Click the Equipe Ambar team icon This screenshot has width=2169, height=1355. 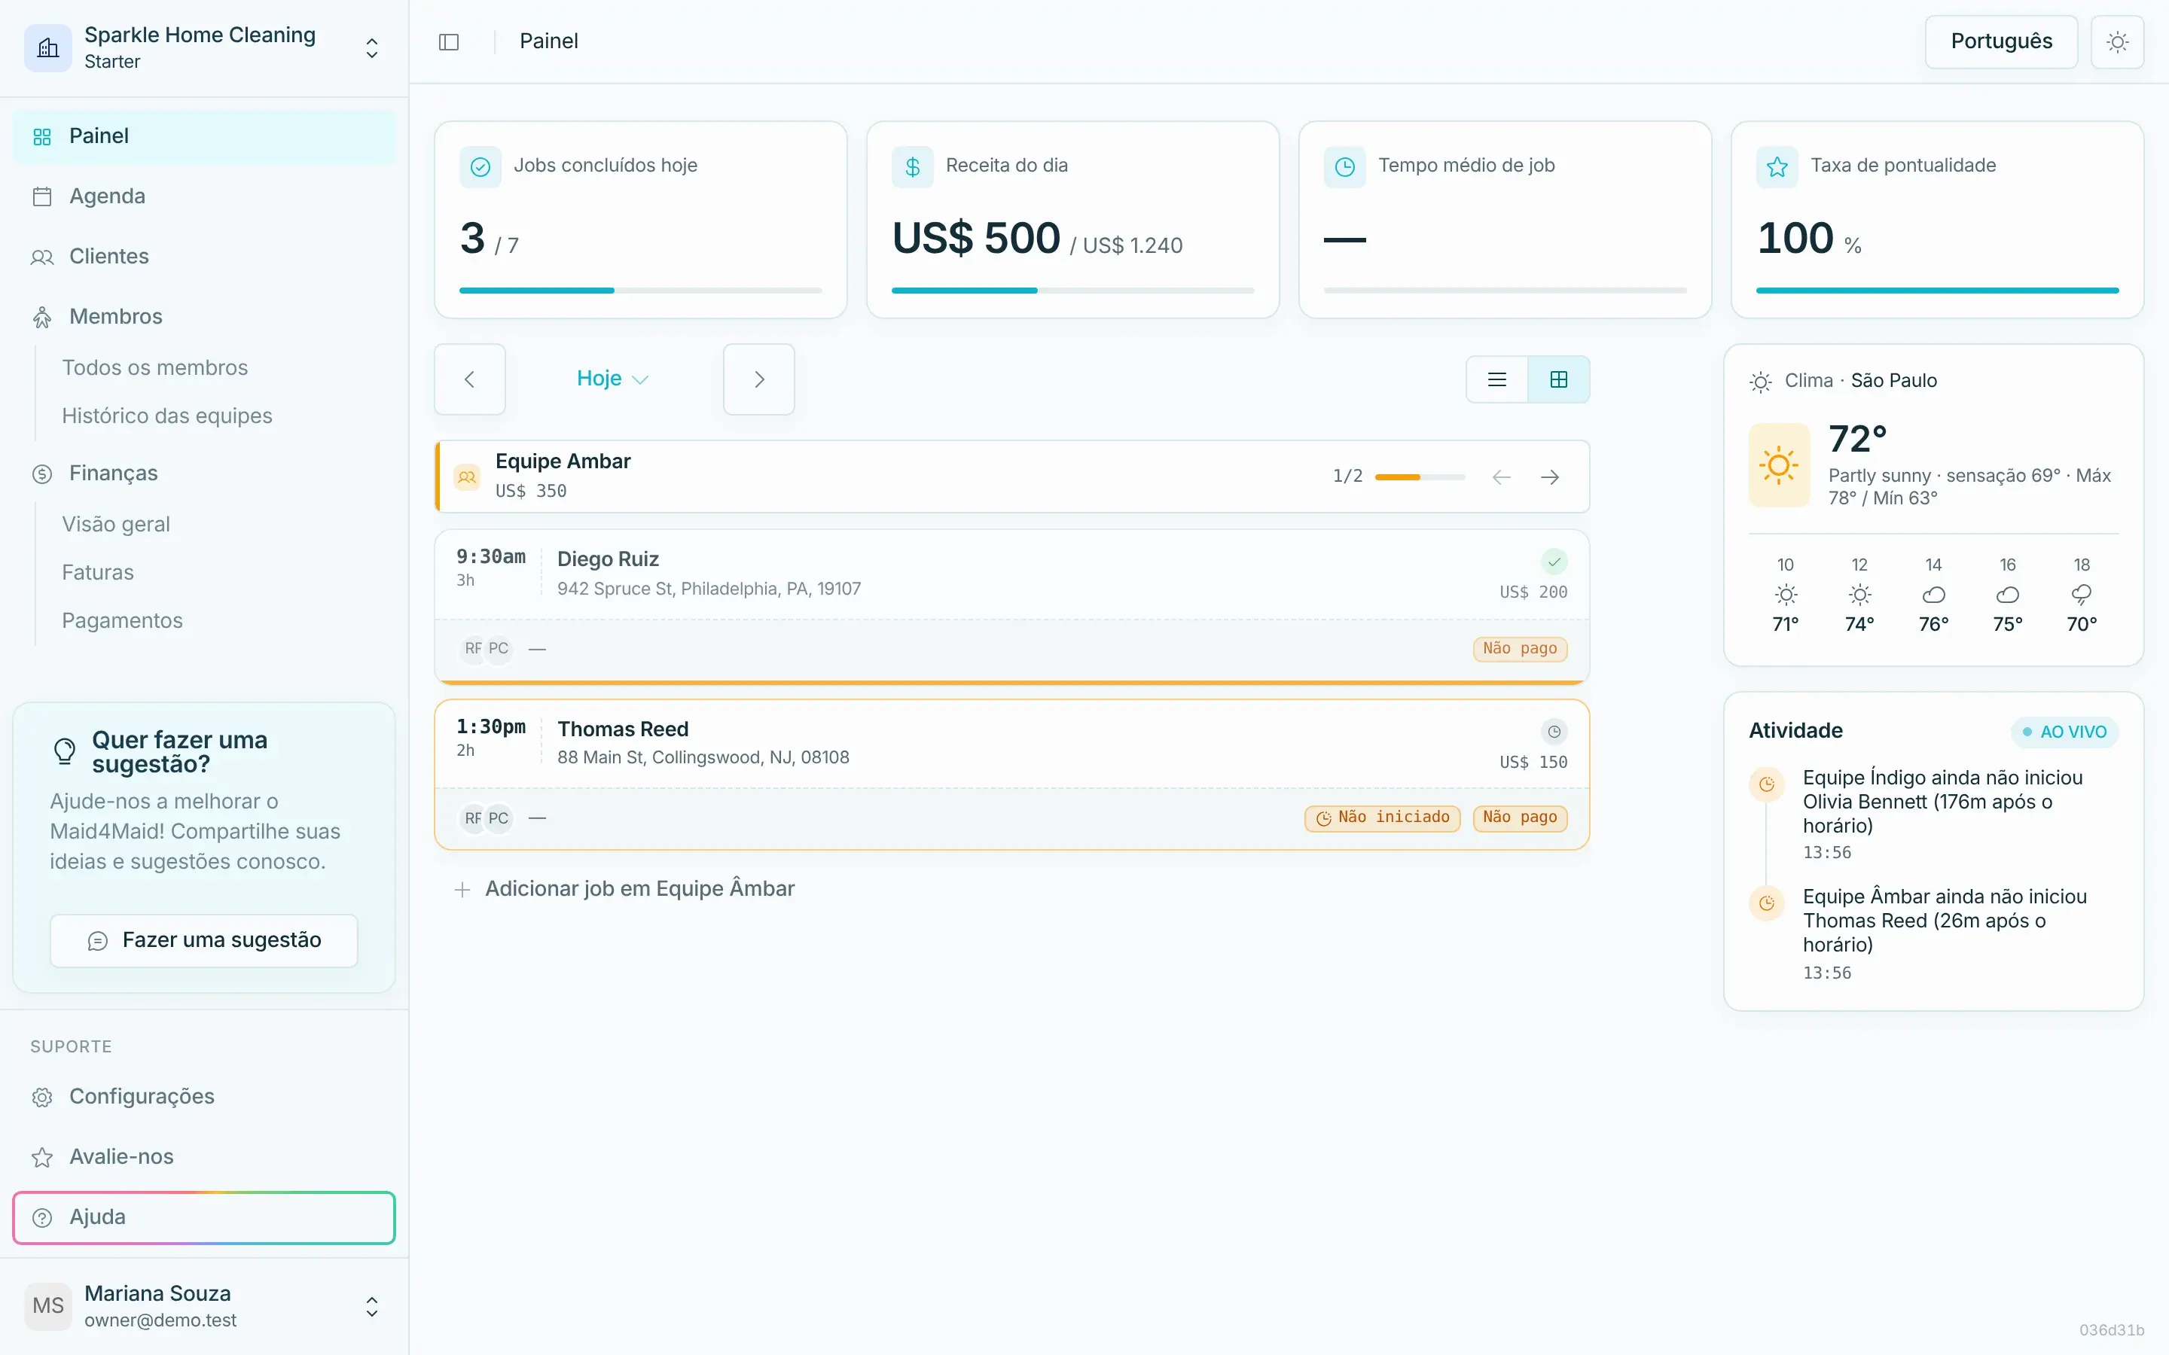(x=467, y=477)
